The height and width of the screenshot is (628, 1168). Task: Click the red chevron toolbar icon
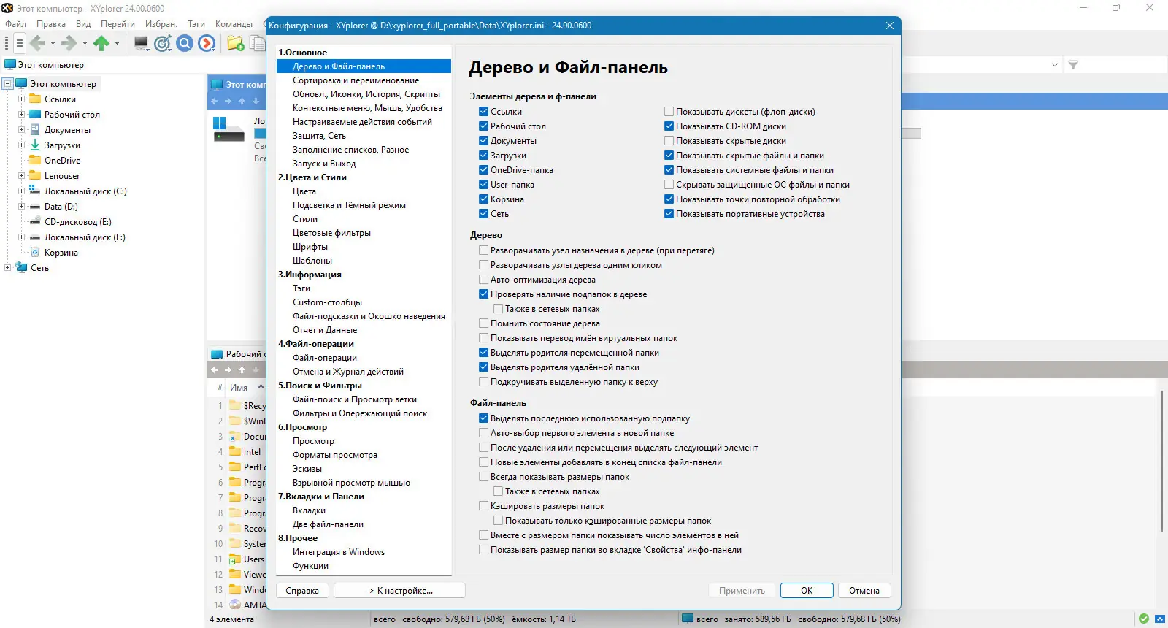(x=207, y=44)
